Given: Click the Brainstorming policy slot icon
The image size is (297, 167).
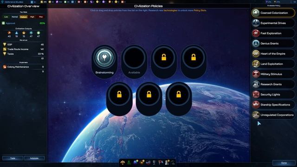Looking at the screenshot, I should [x=104, y=58].
